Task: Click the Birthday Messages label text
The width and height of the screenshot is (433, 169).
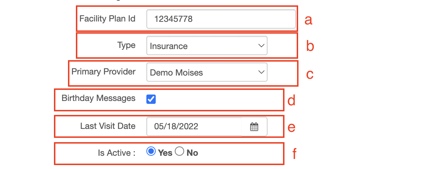Action: point(99,98)
